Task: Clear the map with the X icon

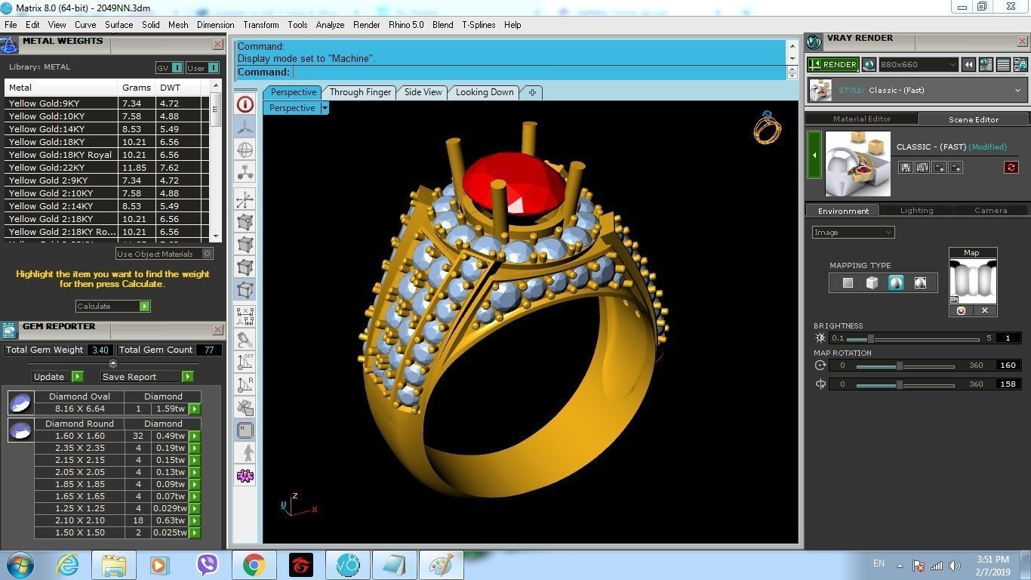Action: [x=985, y=310]
